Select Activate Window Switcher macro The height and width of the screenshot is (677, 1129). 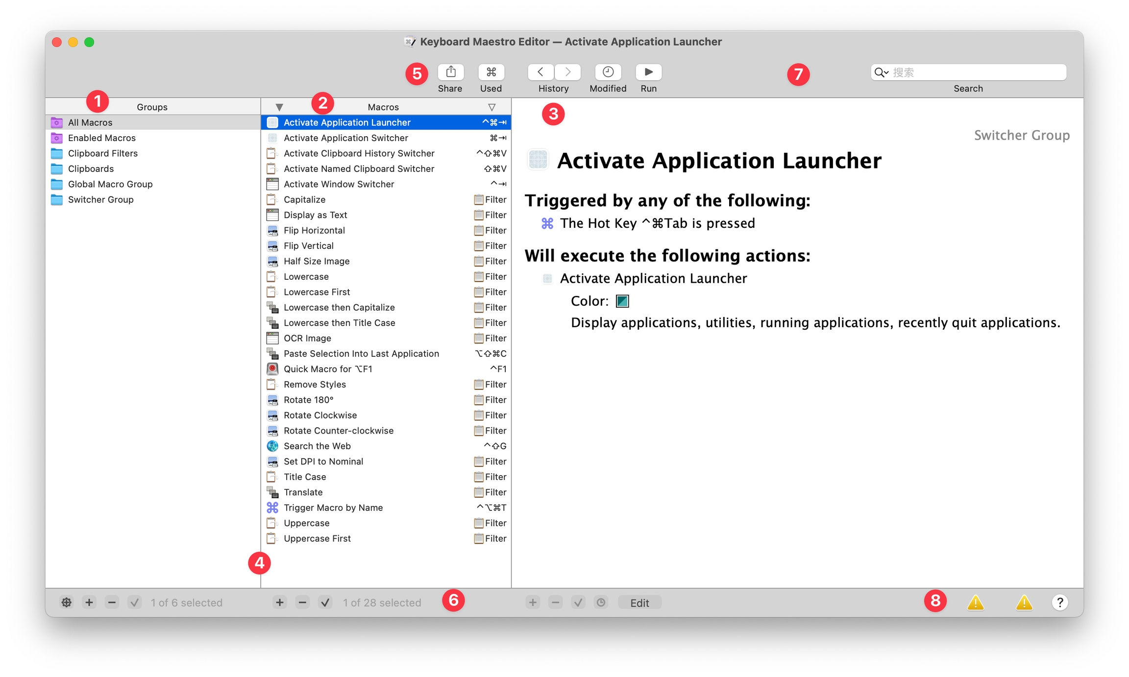tap(386, 184)
